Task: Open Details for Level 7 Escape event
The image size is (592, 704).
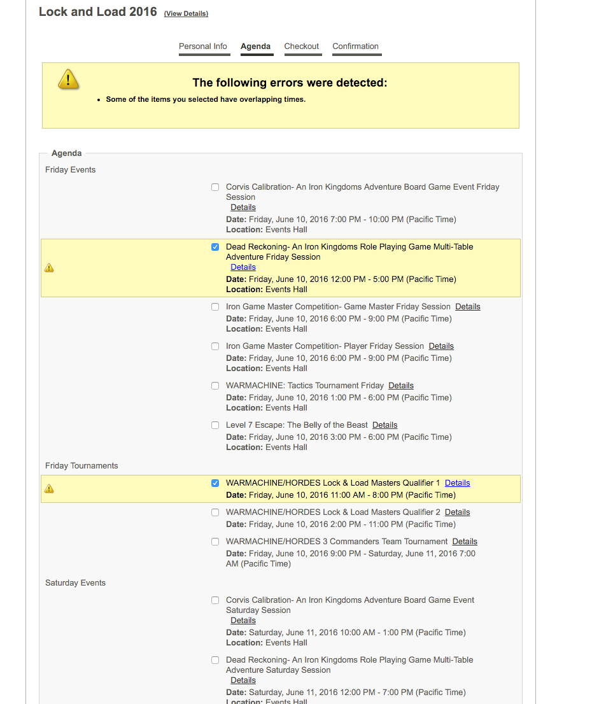Action: coord(384,425)
